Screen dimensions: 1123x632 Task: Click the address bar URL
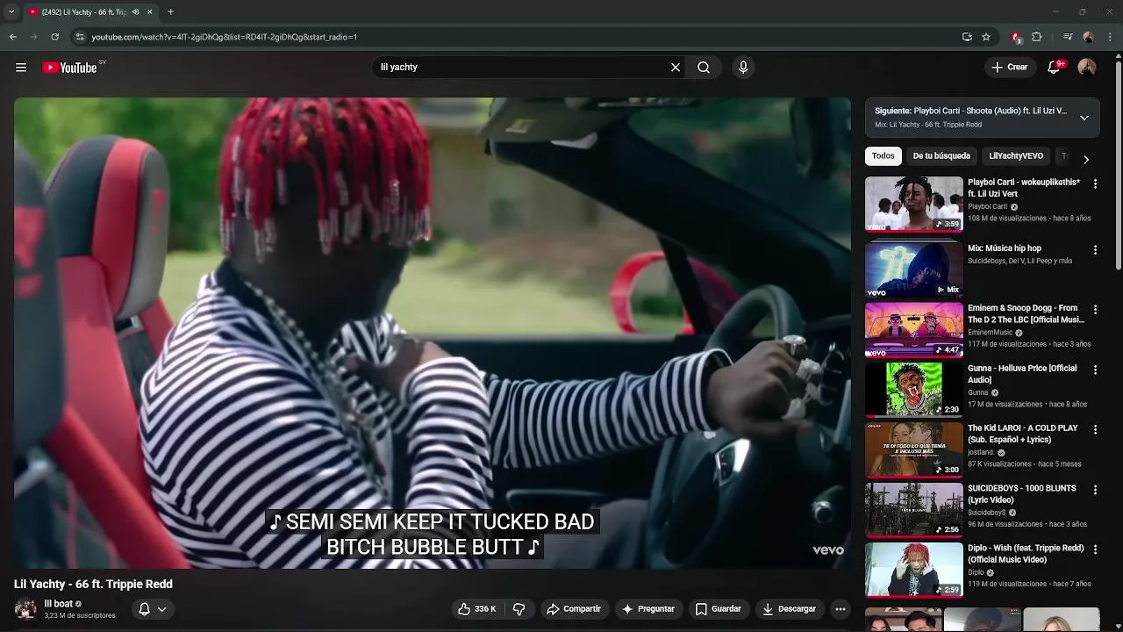pos(224,37)
